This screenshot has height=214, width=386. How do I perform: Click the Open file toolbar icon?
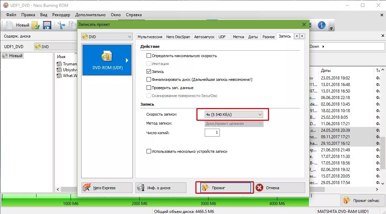pos(36,25)
